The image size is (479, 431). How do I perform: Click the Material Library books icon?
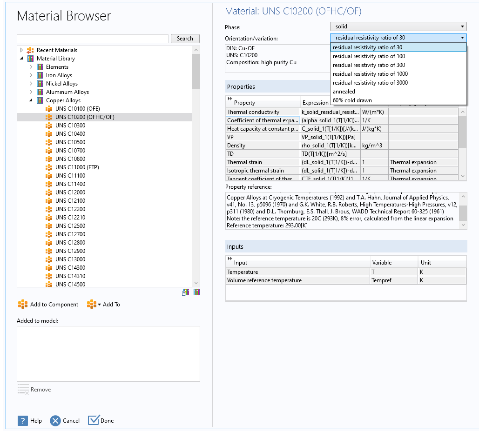(x=31, y=59)
